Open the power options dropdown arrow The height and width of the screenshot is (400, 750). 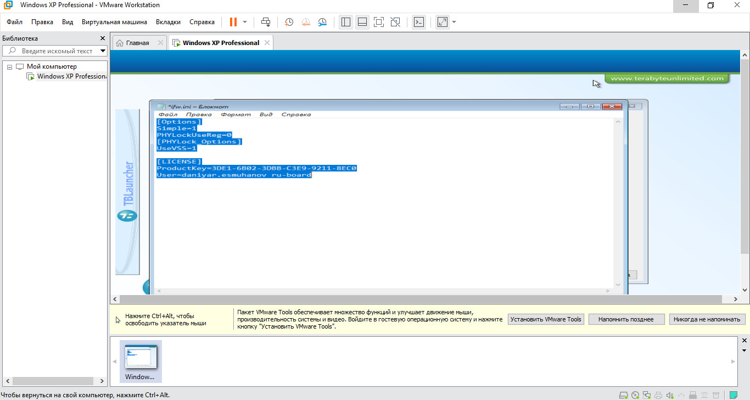[x=245, y=22]
